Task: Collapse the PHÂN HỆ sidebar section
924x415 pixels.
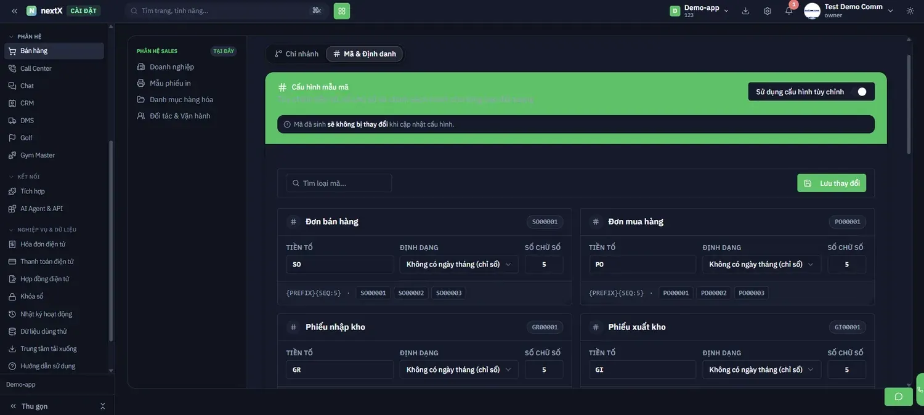Action: (26, 36)
